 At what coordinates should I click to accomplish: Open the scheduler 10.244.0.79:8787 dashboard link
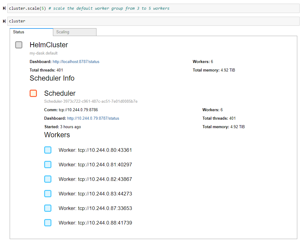tap(93, 118)
